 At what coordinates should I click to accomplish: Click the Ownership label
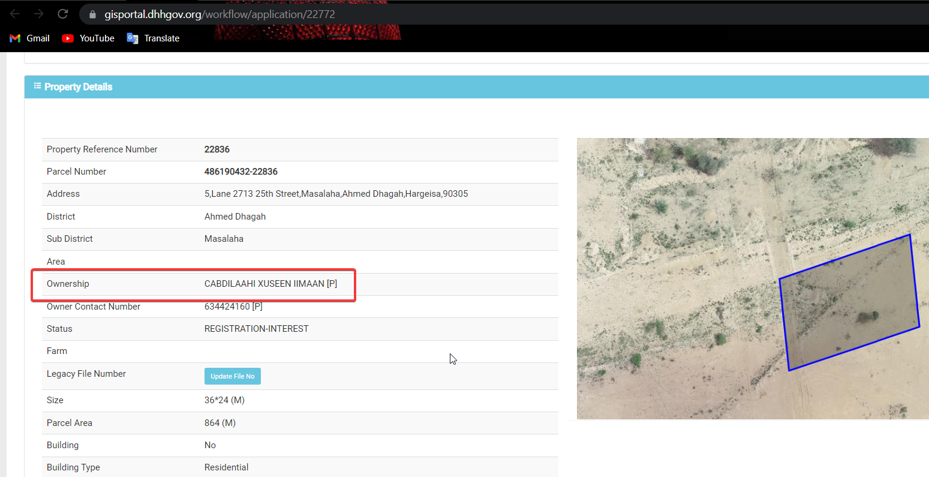pyautogui.click(x=68, y=284)
